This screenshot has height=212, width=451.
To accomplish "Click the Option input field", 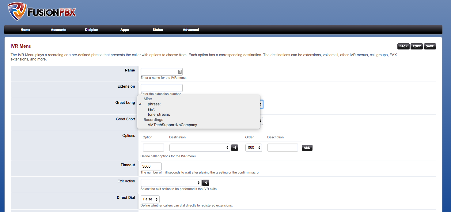I will tap(153, 148).
